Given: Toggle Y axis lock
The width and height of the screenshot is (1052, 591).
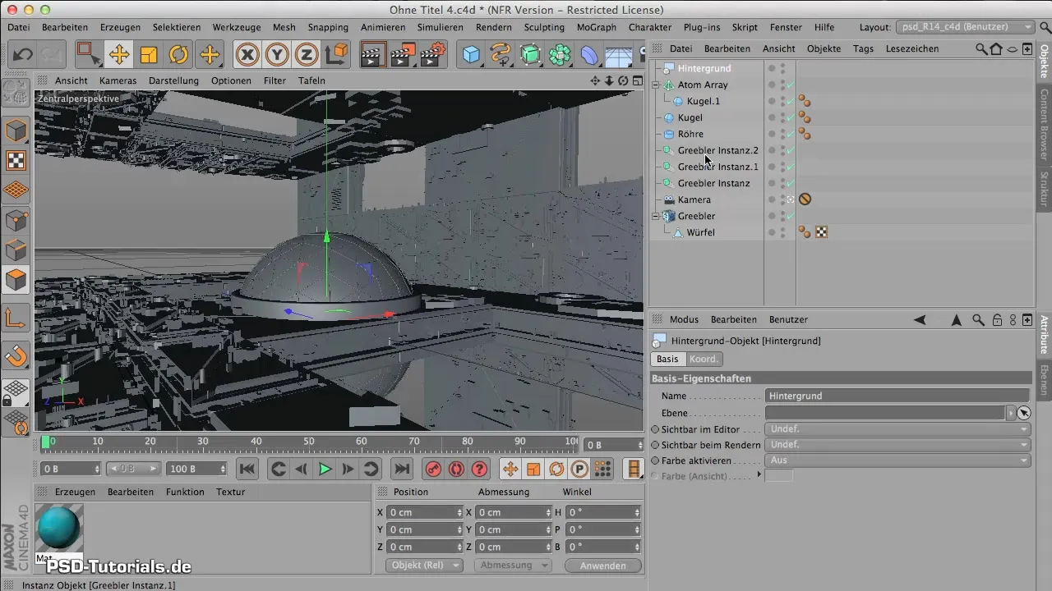Looking at the screenshot, I should 278,55.
